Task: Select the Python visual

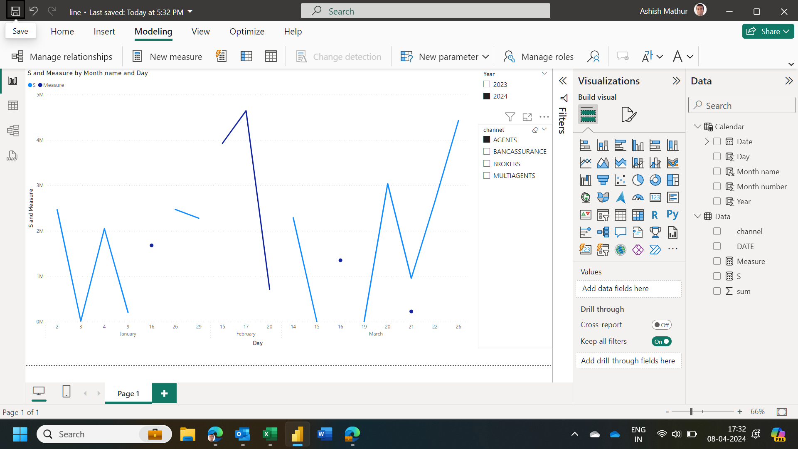Action: click(x=672, y=215)
